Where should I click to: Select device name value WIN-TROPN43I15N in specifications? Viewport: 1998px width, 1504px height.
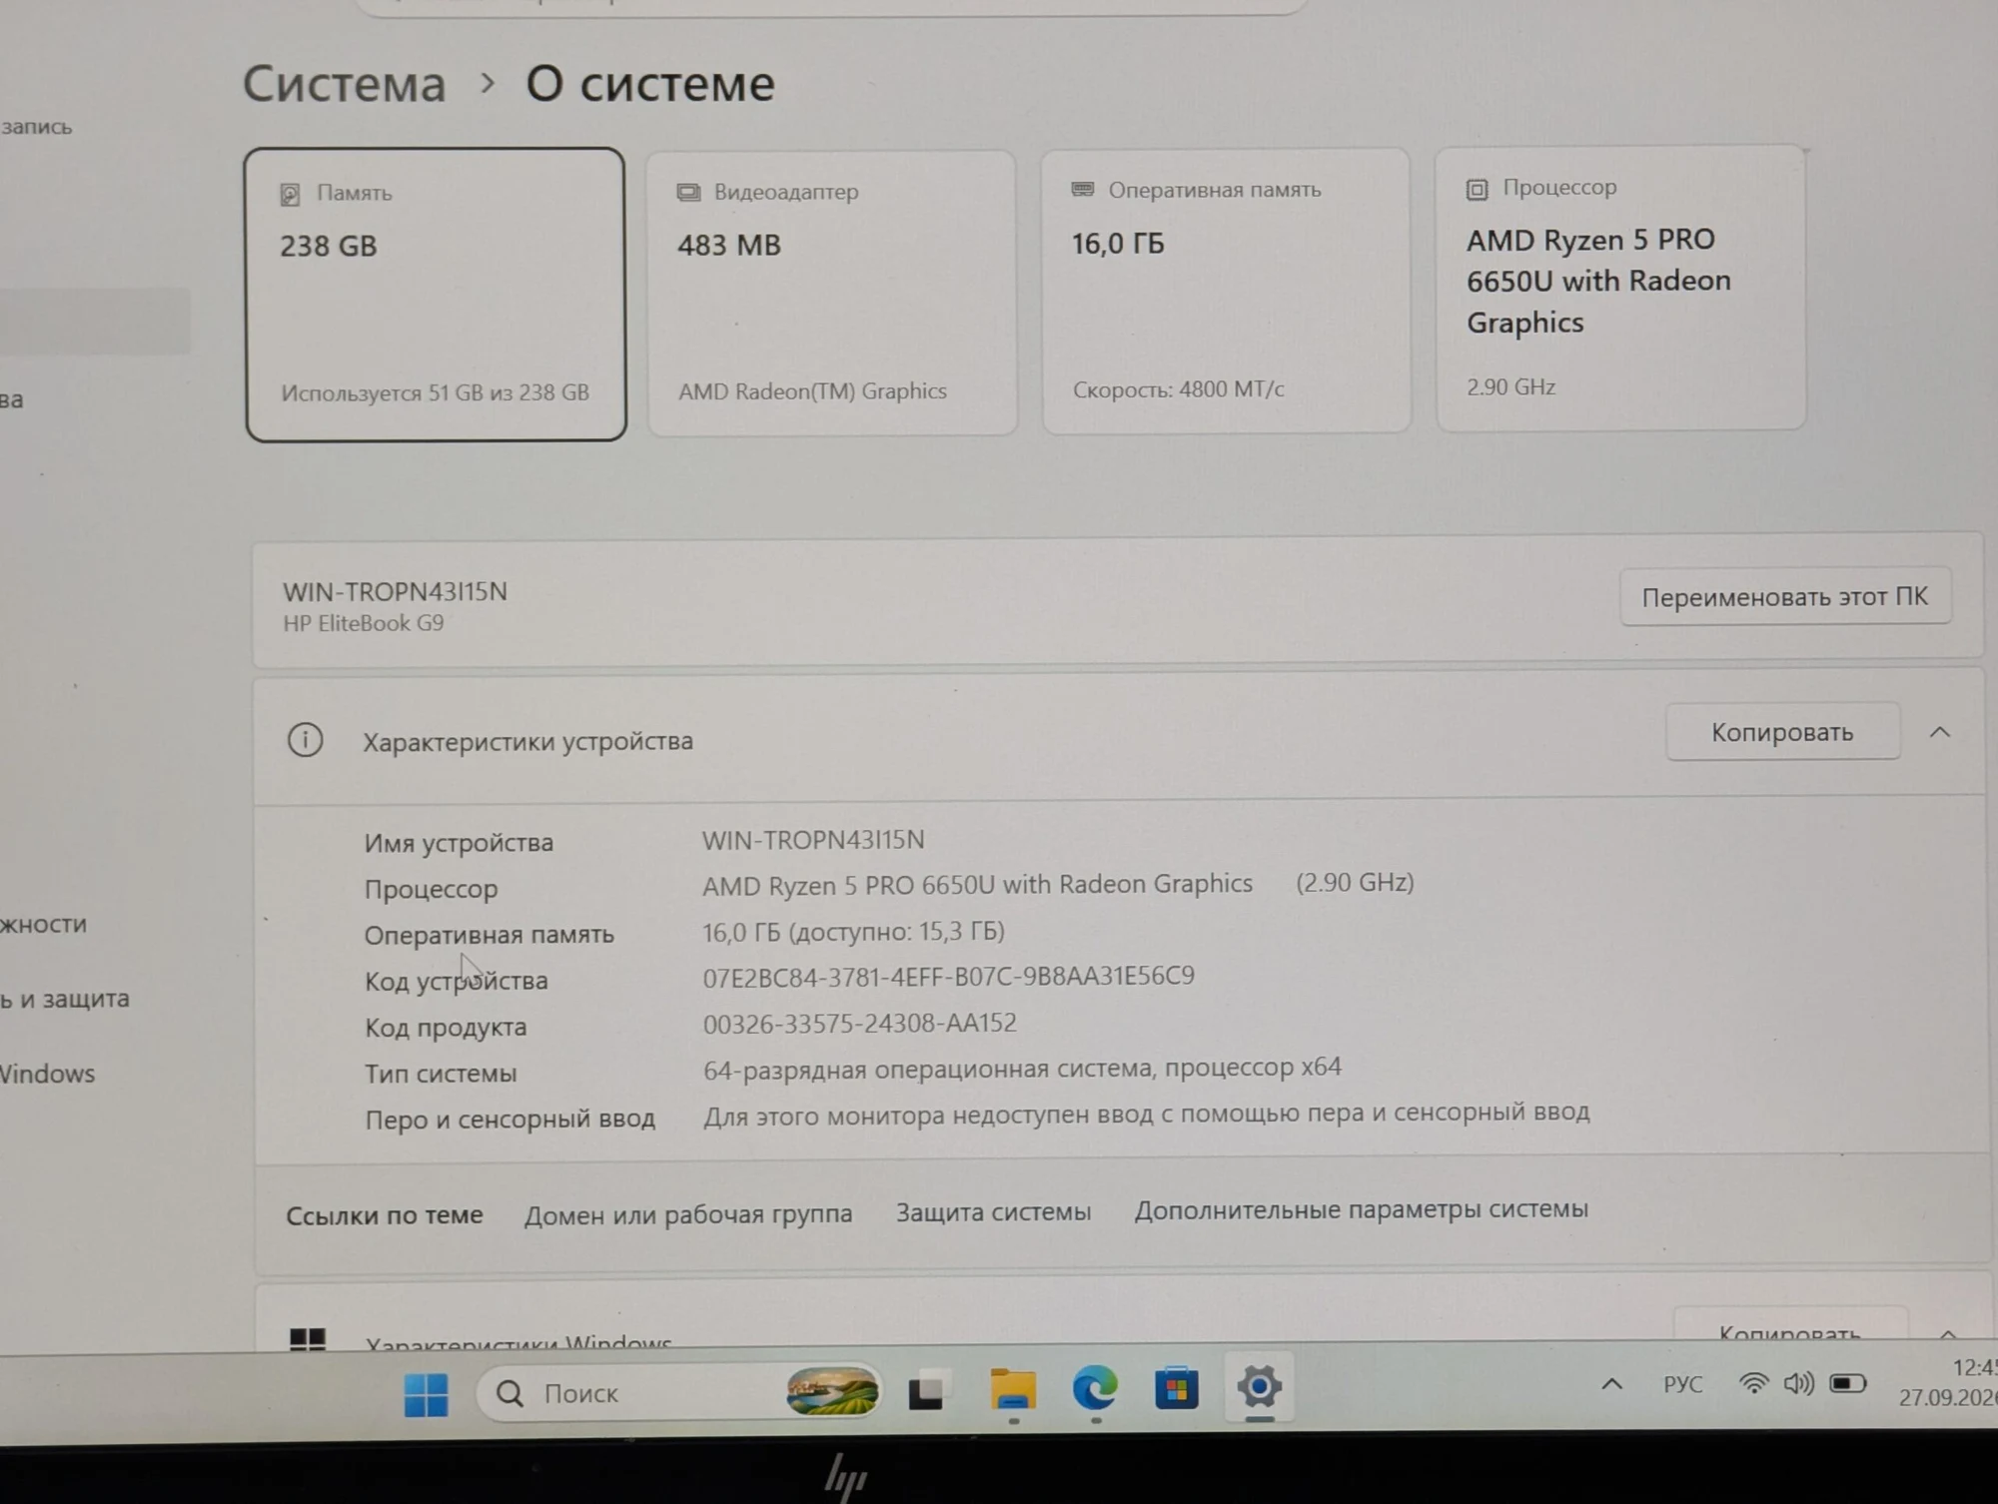click(x=813, y=840)
